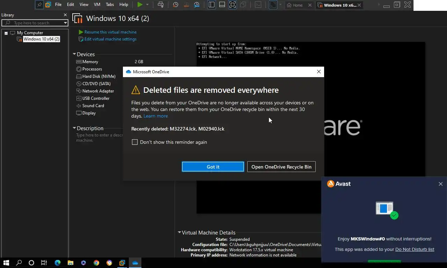Screen dimensions: 447x268
Task: Select the Hard Disk (NVMe) device
Action: (x=99, y=76)
